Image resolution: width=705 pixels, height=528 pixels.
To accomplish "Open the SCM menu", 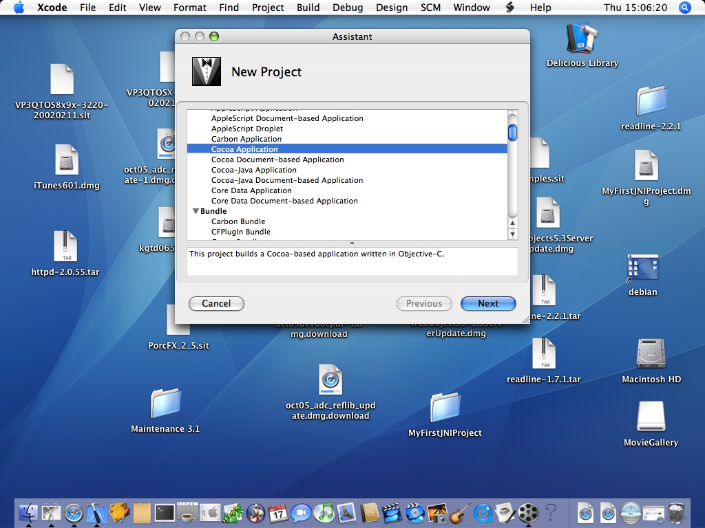I will (430, 8).
